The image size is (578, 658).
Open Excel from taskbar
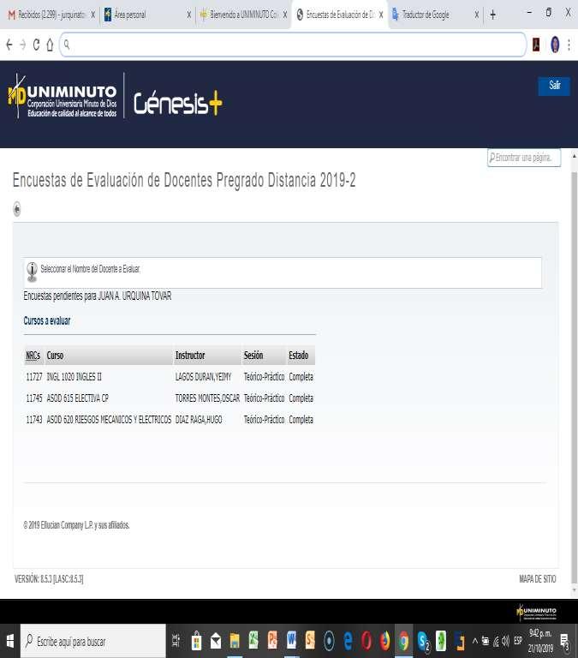tap(253, 641)
